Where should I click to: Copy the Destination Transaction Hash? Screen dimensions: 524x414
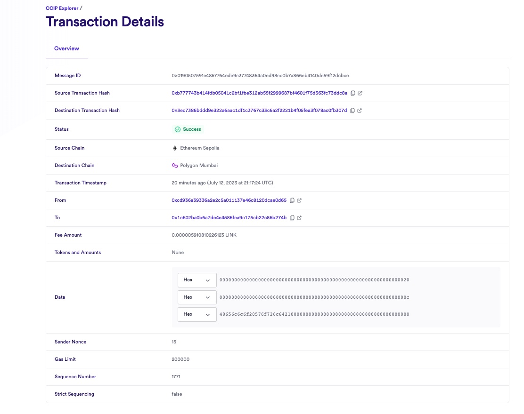pyautogui.click(x=352, y=111)
